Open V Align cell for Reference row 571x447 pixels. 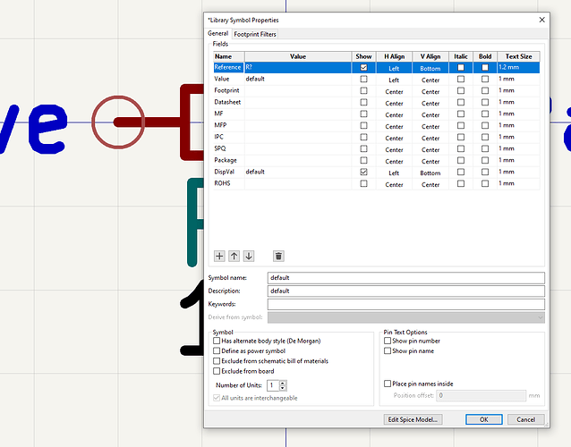430,68
